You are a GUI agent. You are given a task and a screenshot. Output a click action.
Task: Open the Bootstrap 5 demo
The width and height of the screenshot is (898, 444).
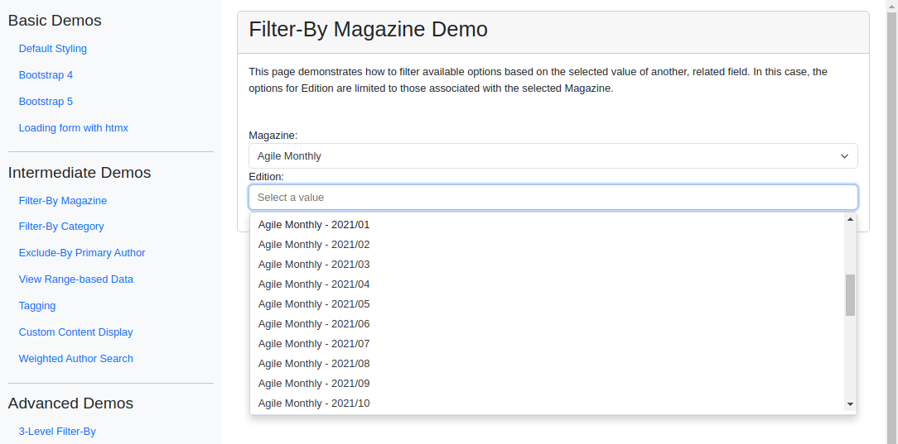click(x=46, y=101)
